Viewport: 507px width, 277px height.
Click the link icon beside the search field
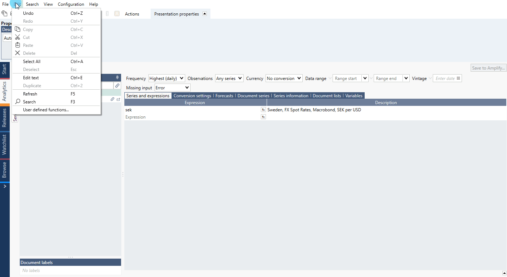click(x=117, y=86)
